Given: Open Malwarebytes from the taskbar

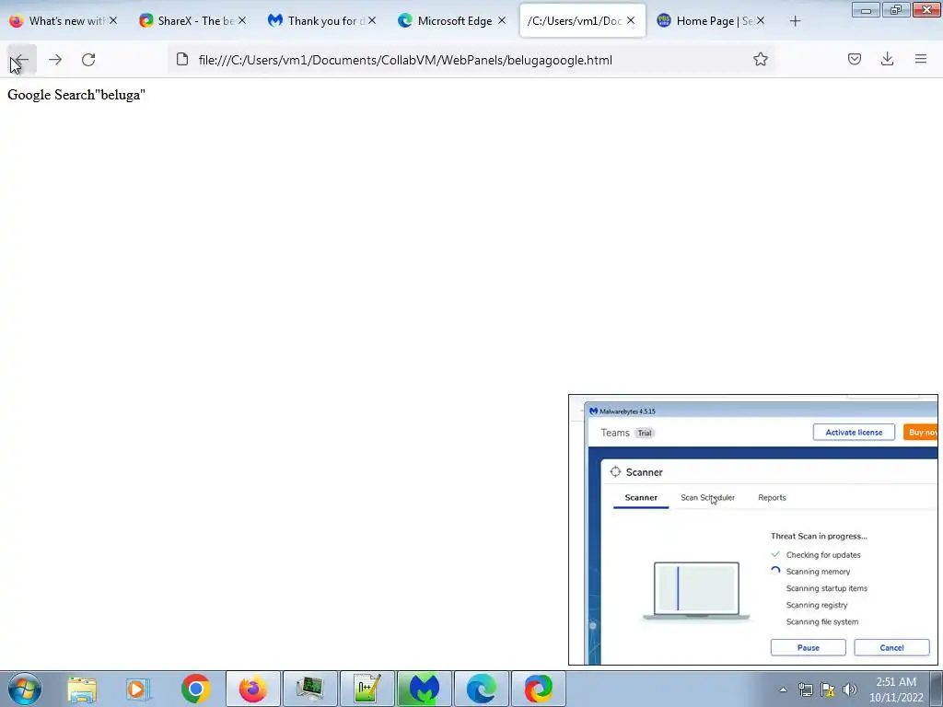Looking at the screenshot, I should pos(424,689).
